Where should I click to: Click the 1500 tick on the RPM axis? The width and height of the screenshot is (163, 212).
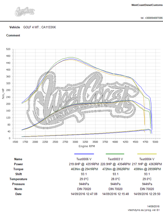pyautogui.click(x=15, y=142)
